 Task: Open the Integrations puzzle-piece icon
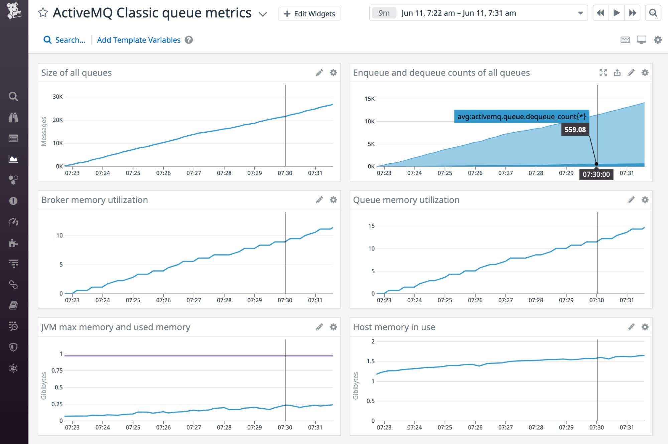(x=13, y=243)
